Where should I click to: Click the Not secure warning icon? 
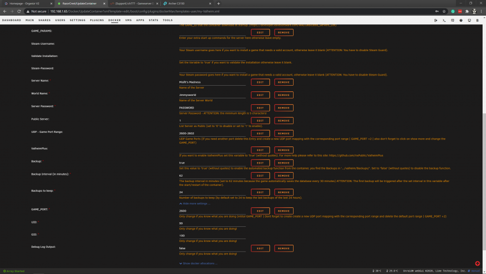28,12
